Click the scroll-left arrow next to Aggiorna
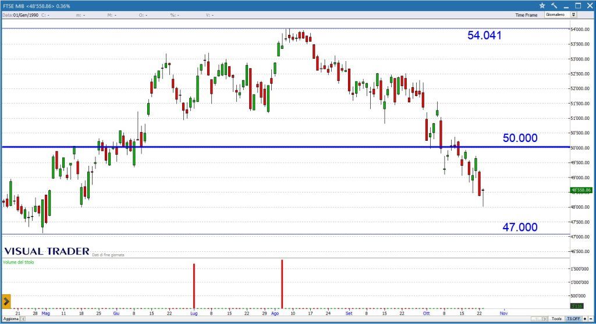This screenshot has width=596, height=324. 23,319
